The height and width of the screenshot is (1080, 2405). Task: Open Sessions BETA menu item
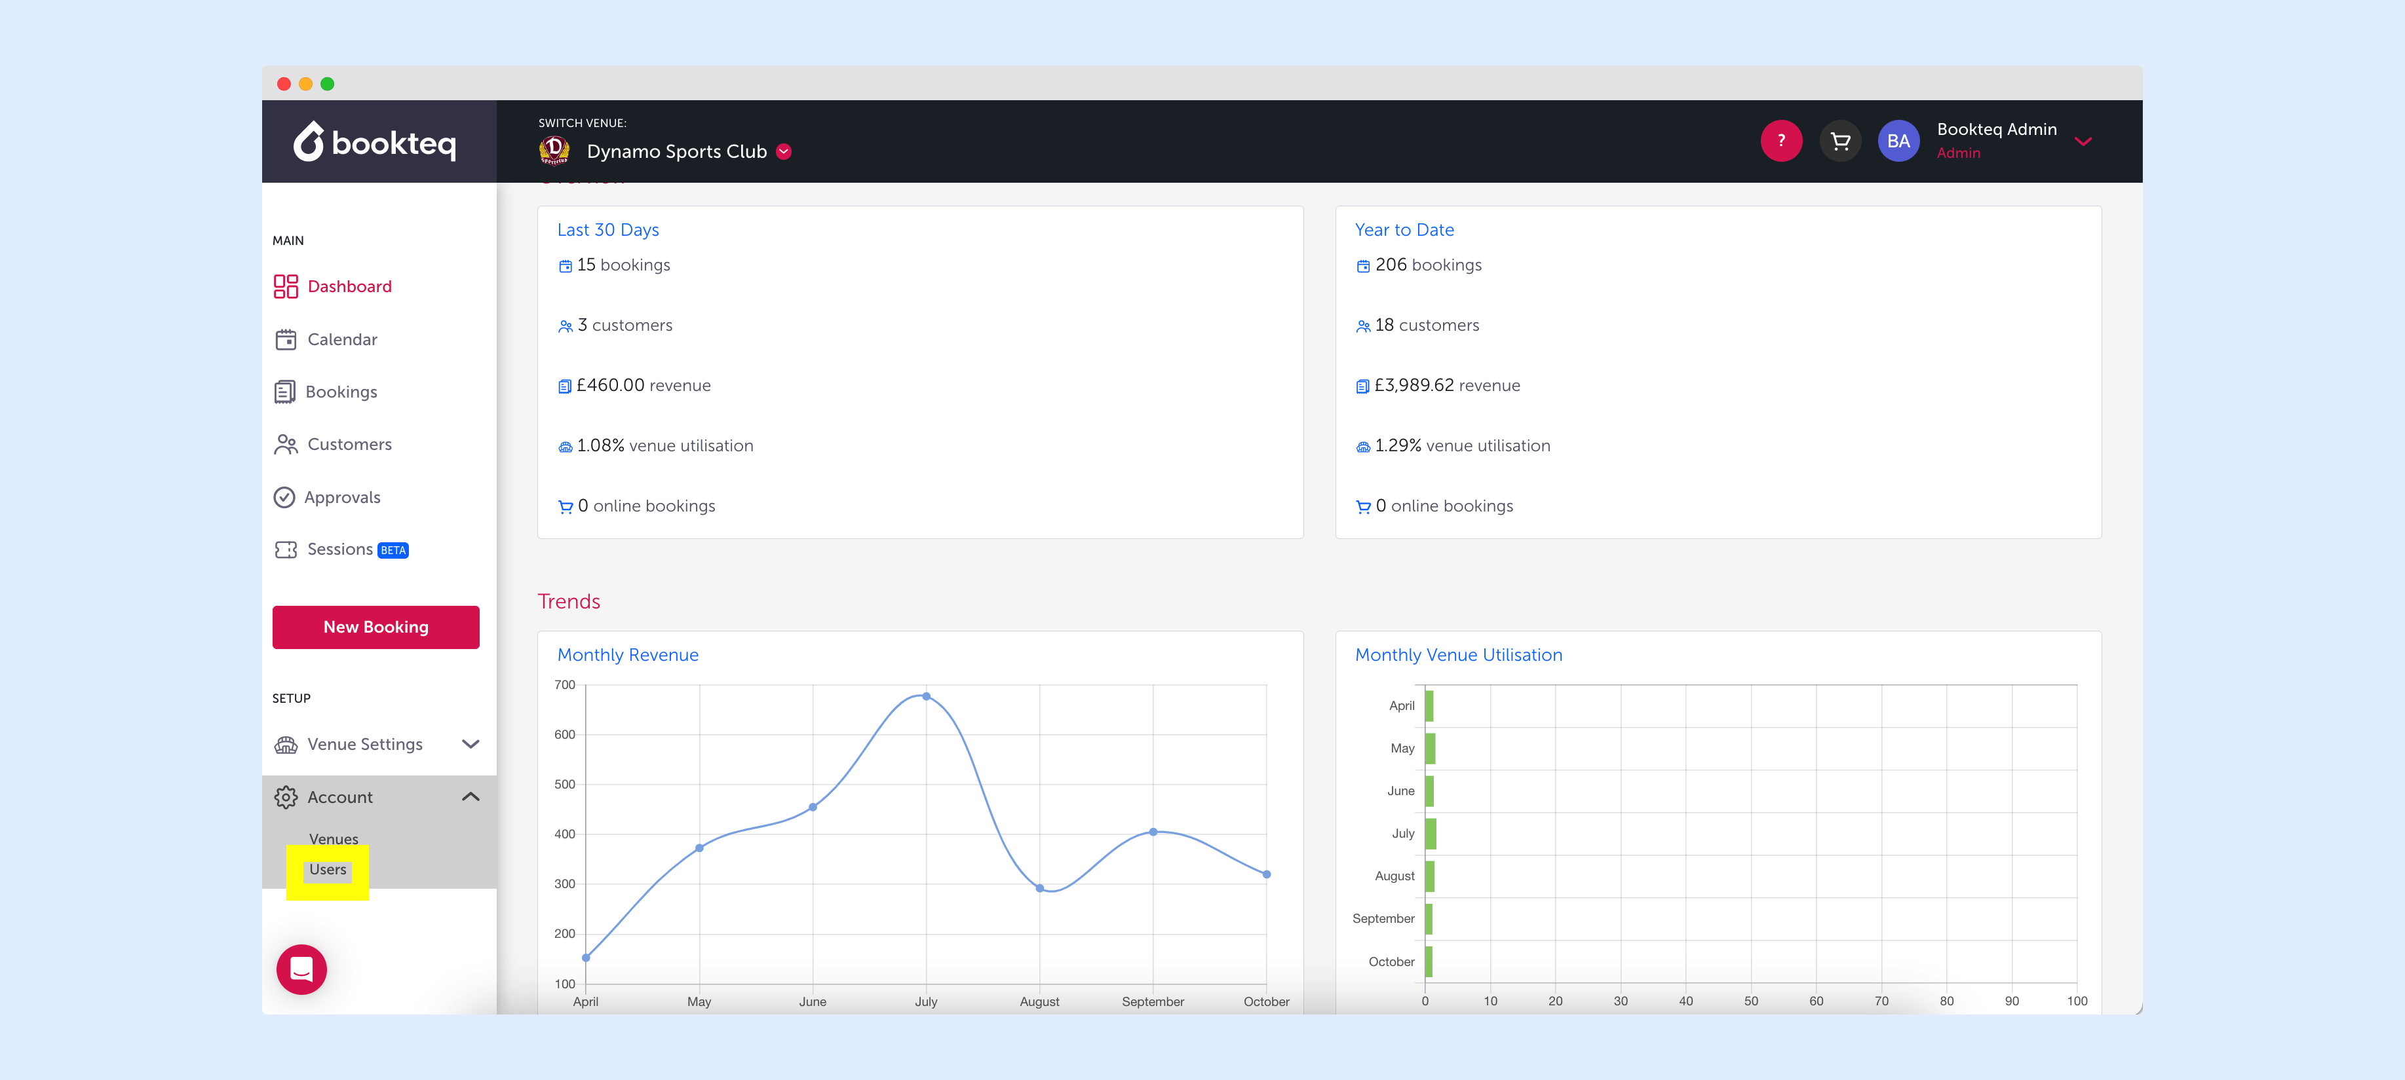pos(340,549)
